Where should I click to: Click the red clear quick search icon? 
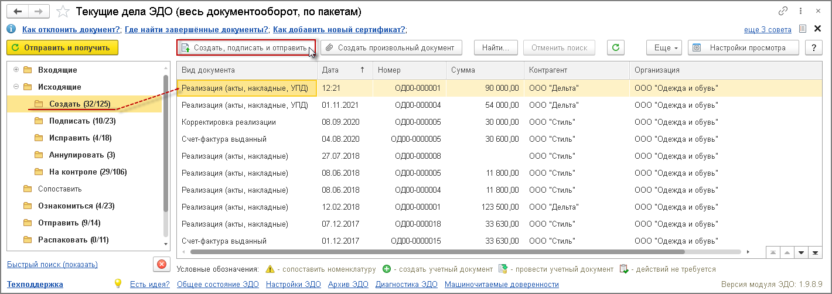tap(161, 264)
